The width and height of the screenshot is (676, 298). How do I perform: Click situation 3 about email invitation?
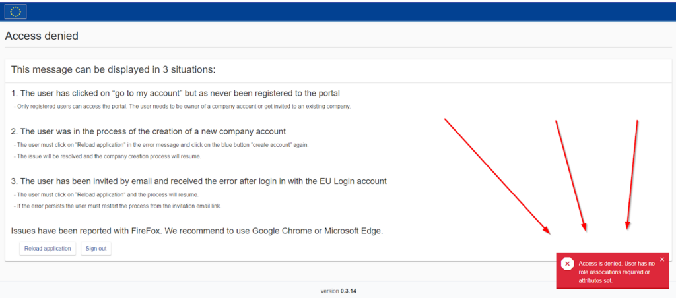point(199,181)
